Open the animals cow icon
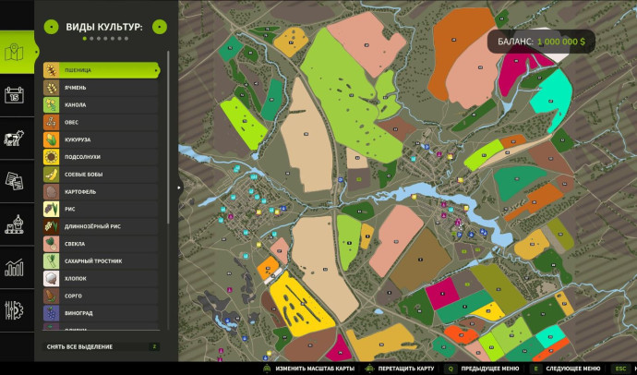The image size is (637, 375). [14, 139]
